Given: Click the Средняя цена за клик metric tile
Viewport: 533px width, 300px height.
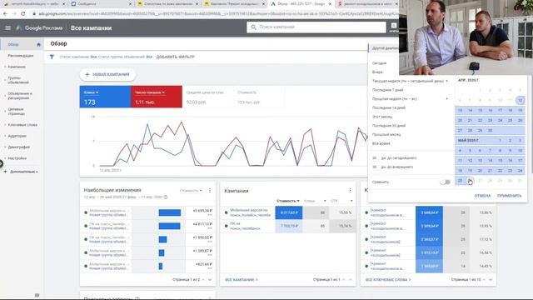Looking at the screenshot, I should pyautogui.click(x=207, y=97).
